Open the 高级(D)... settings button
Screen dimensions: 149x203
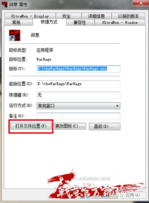[x=104, y=126]
